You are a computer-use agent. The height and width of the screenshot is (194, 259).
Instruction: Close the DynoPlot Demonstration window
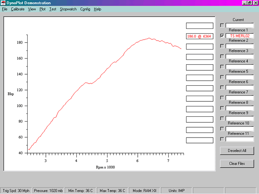(255, 3)
